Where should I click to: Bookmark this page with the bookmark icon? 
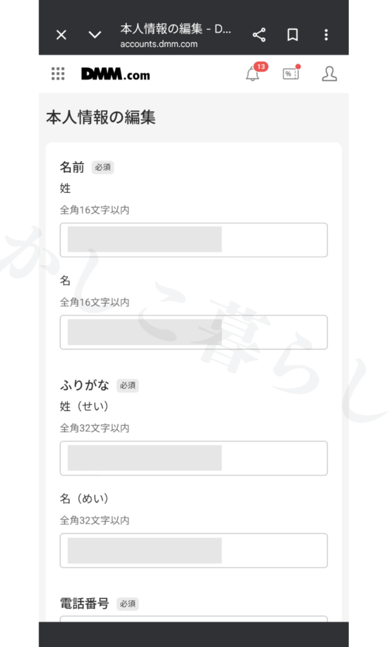point(293,35)
